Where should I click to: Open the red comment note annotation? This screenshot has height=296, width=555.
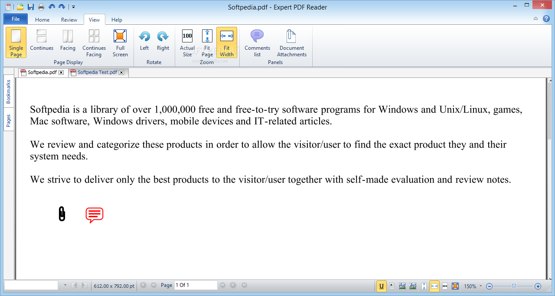point(94,215)
